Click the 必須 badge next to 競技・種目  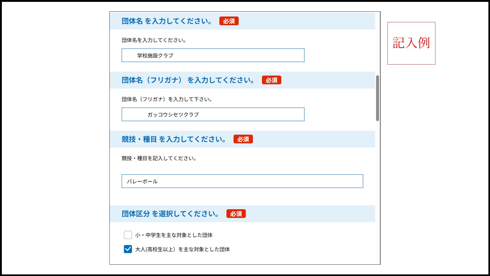click(243, 139)
